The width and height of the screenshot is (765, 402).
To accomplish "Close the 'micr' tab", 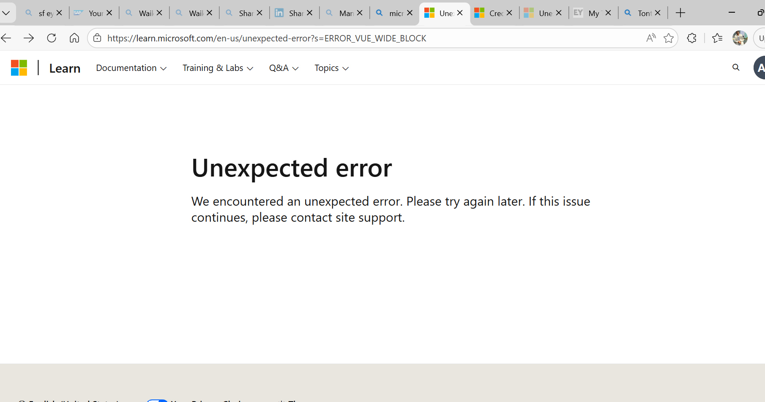I will 410,13.
